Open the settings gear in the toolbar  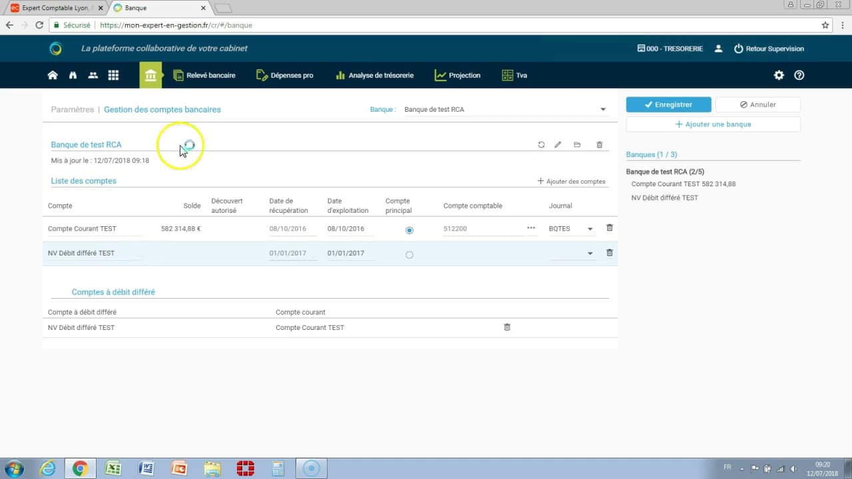tap(779, 75)
